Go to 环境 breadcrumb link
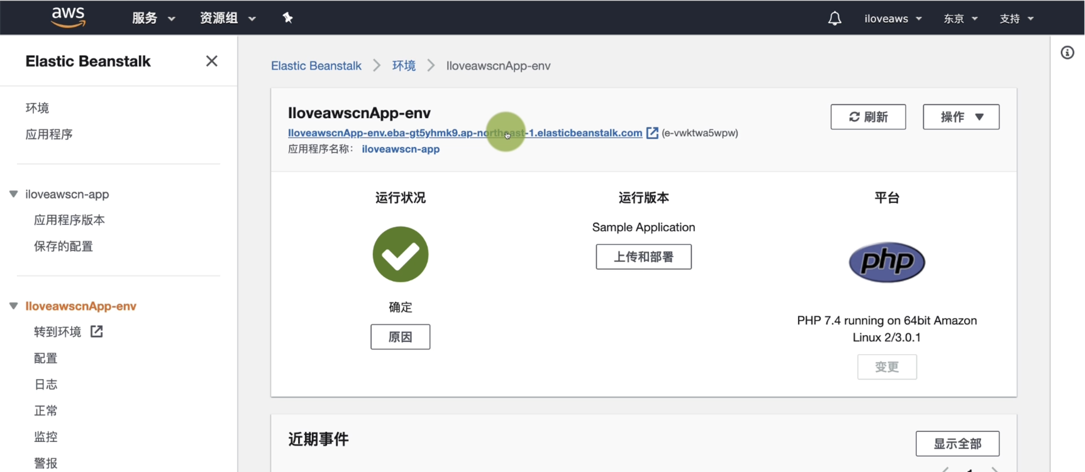This screenshot has height=472, width=1085. click(x=404, y=66)
